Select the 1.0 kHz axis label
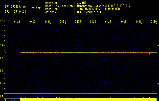The height and width of the screenshot is (101, 159). tap(2, 45)
